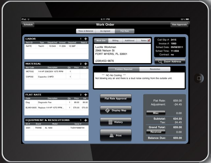This screenshot has height=163, width=211.
Task: Switch to Time & Material pricing mode
Action: tap(85, 31)
